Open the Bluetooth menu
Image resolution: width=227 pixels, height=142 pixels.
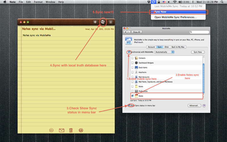coord(193,2)
